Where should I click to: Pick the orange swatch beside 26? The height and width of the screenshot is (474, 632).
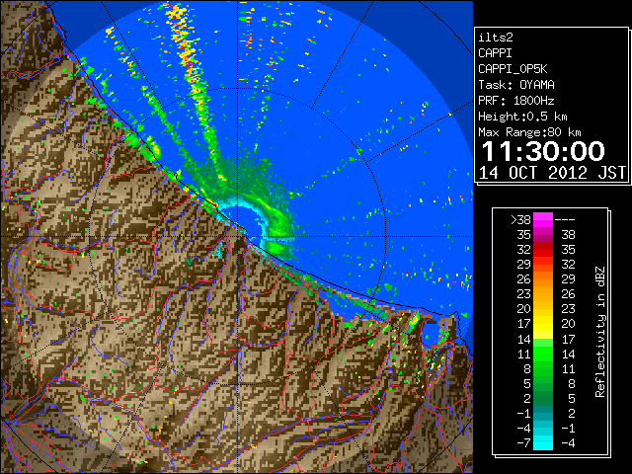(543, 279)
